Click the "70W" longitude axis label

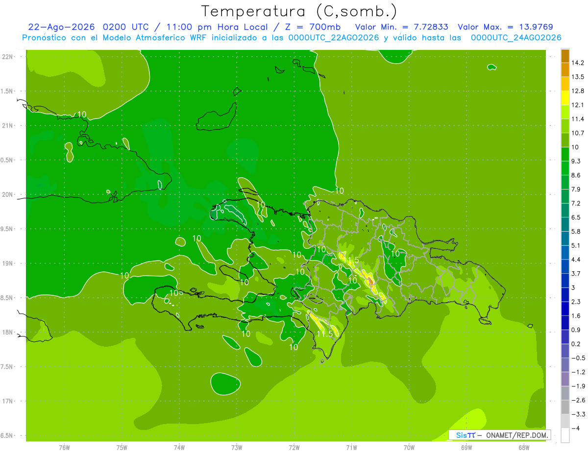409,448
